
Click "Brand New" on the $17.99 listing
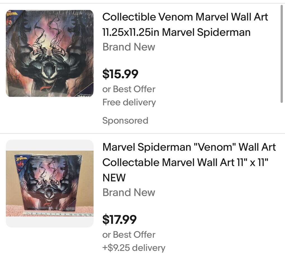click(x=129, y=192)
